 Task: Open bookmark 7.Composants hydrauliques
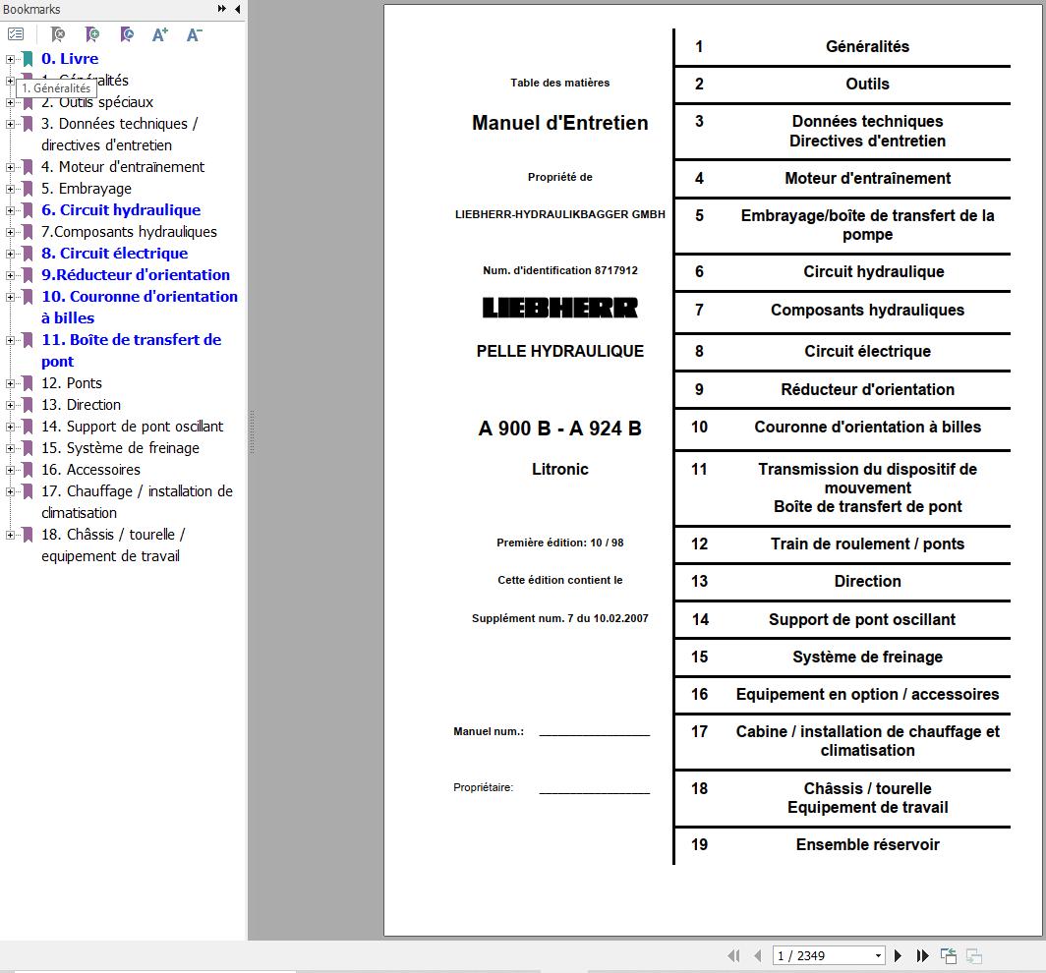tap(129, 231)
